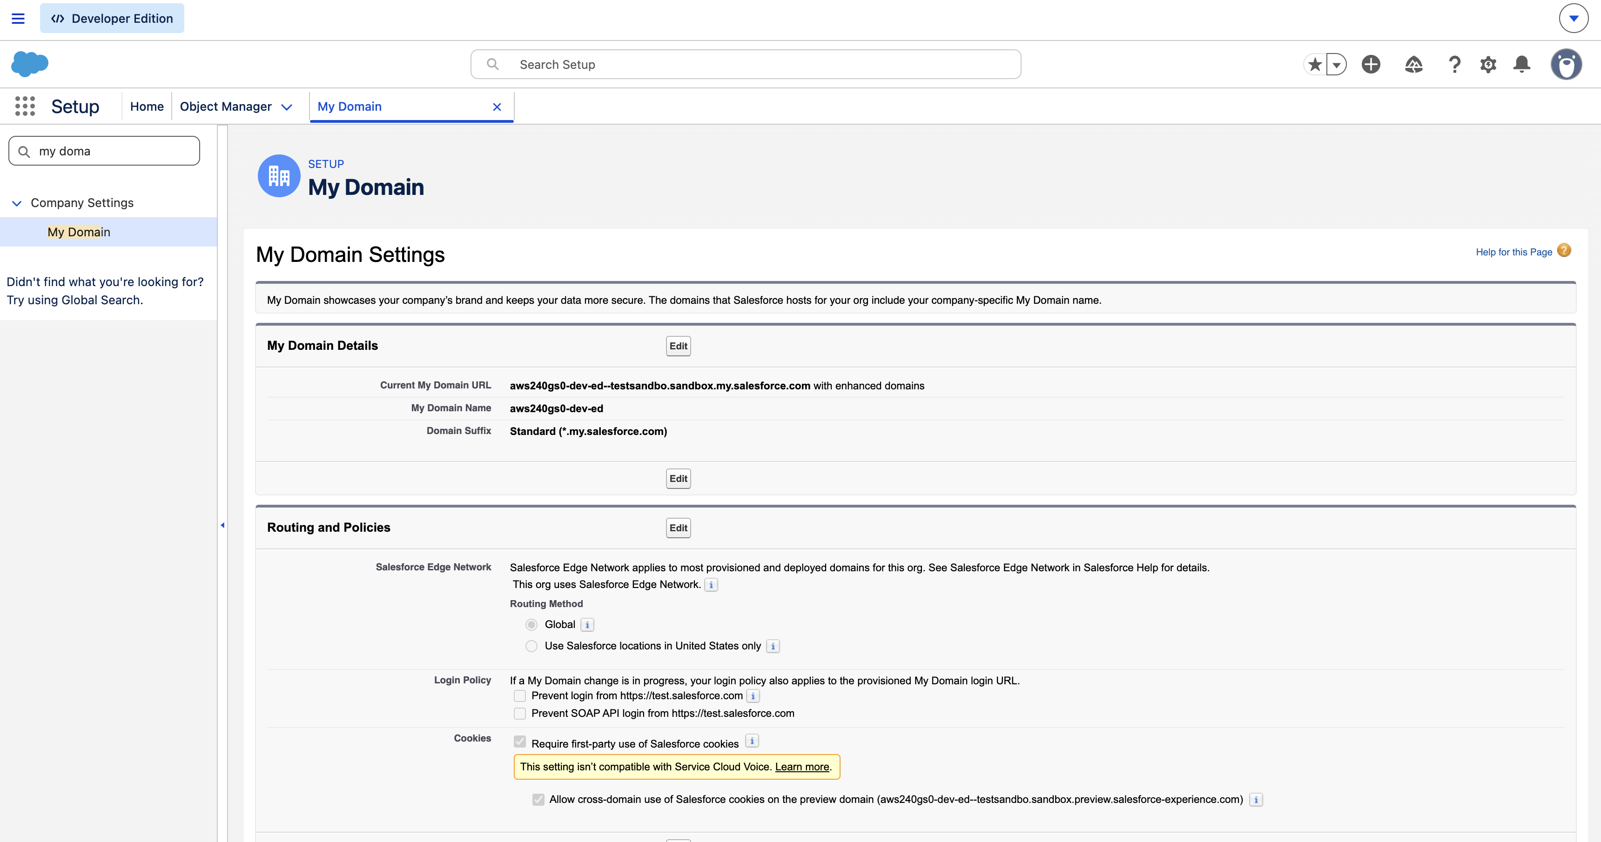Select United States only routing radio
This screenshot has height=842, width=1601.
coord(531,646)
